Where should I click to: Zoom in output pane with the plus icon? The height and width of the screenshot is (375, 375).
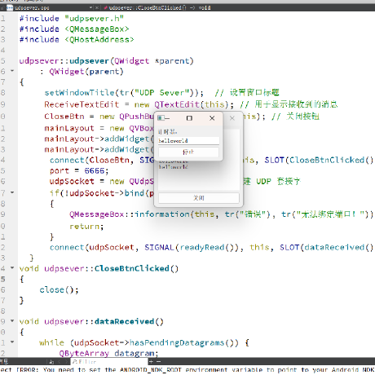click(x=151, y=362)
